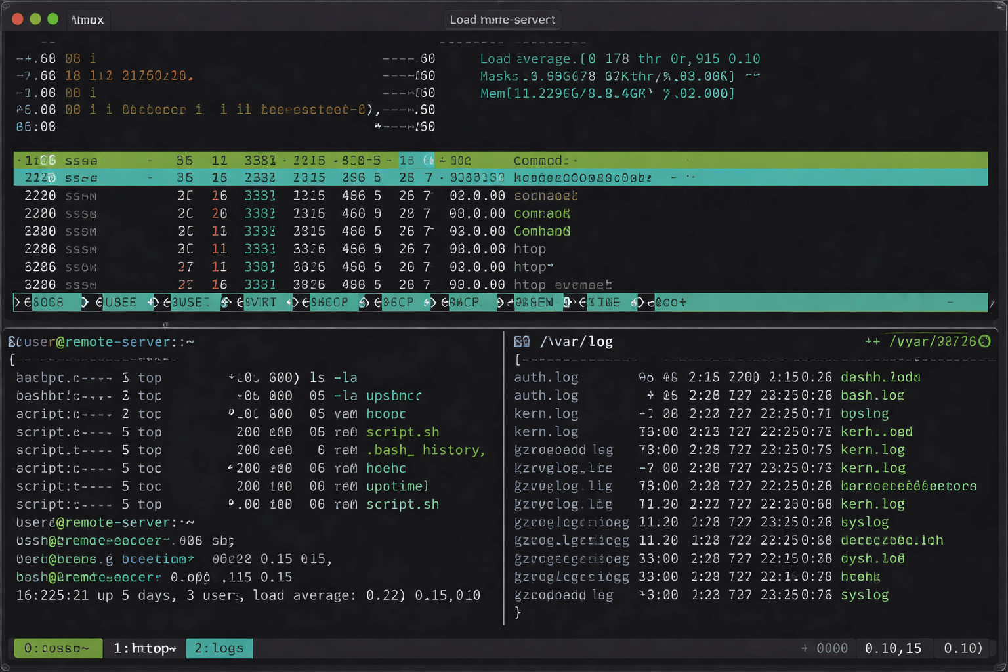Image resolution: width=1008 pixels, height=672 pixels.
Task: Select the cyan ssea process row
Action: [262, 177]
